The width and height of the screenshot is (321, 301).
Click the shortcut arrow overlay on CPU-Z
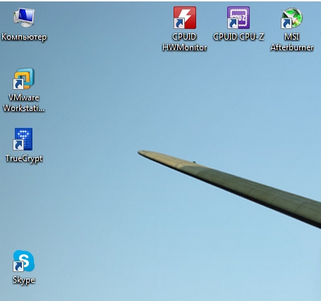(x=233, y=23)
